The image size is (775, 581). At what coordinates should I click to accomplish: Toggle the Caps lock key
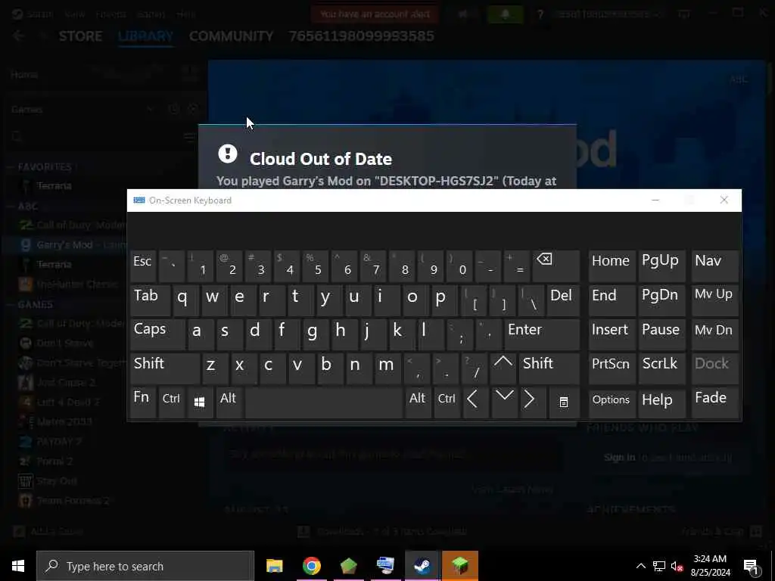(x=157, y=334)
